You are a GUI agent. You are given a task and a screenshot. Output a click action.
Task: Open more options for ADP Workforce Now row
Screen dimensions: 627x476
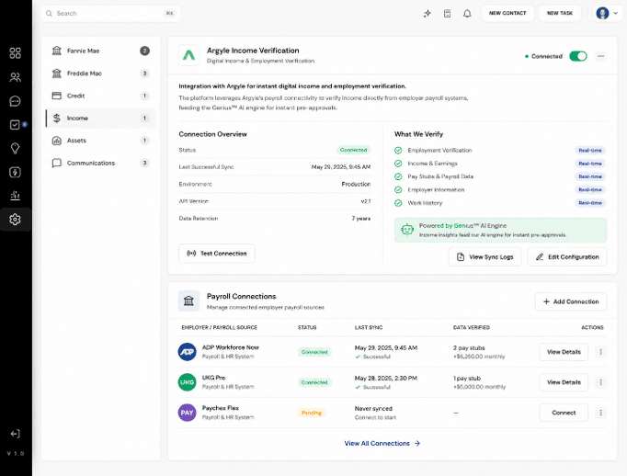click(600, 352)
